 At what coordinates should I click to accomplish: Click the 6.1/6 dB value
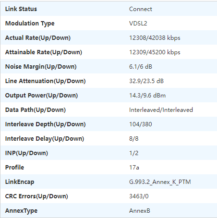click(141, 67)
